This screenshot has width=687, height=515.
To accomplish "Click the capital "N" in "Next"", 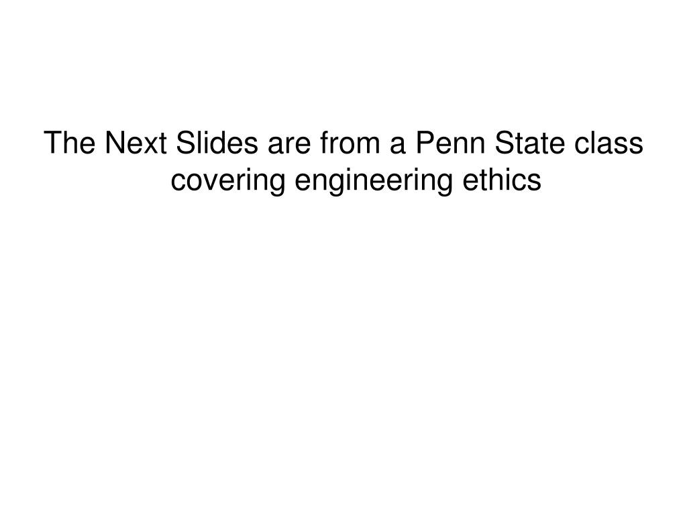I will [x=115, y=143].
